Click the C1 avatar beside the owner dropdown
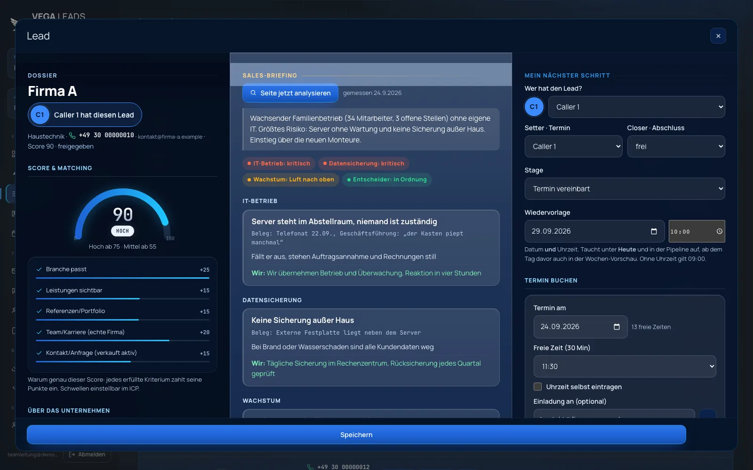 (534, 107)
